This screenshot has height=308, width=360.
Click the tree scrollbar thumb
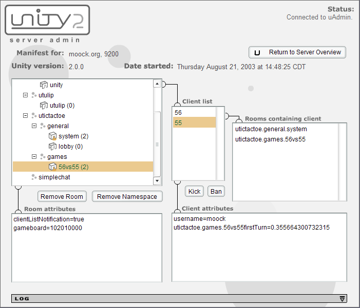click(x=157, y=144)
